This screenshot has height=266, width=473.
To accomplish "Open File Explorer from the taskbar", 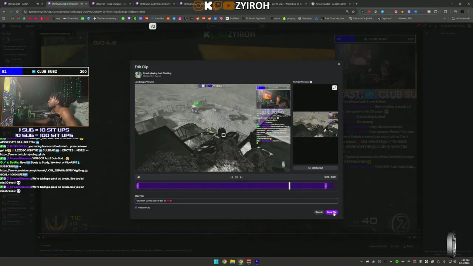I will (232, 262).
